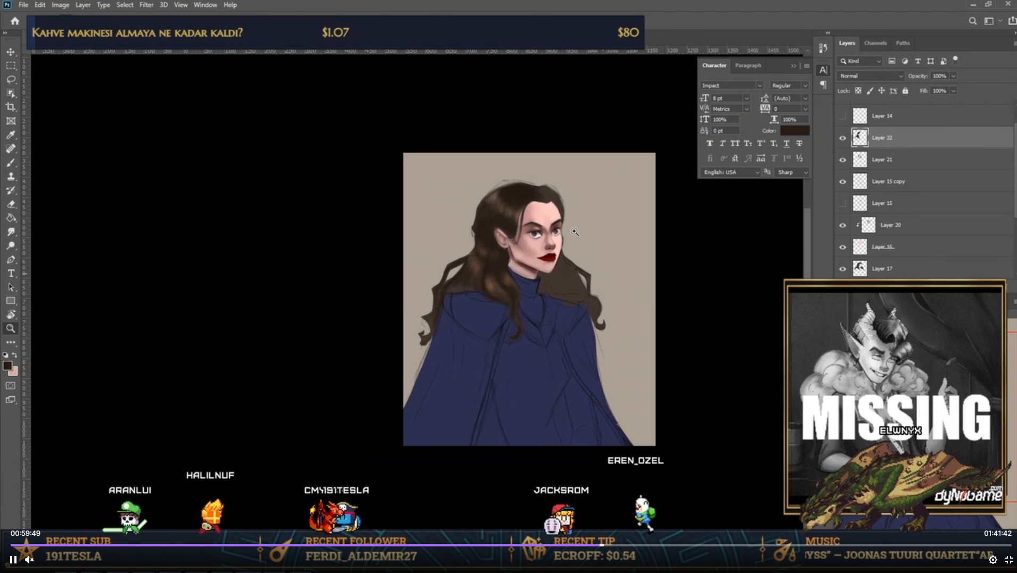Open the Normal blend mode dropdown
This screenshot has height=573, width=1017.
tap(871, 76)
